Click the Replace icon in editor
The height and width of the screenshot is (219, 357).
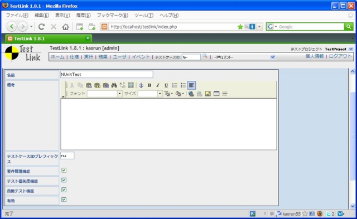pyautogui.click(x=123, y=85)
